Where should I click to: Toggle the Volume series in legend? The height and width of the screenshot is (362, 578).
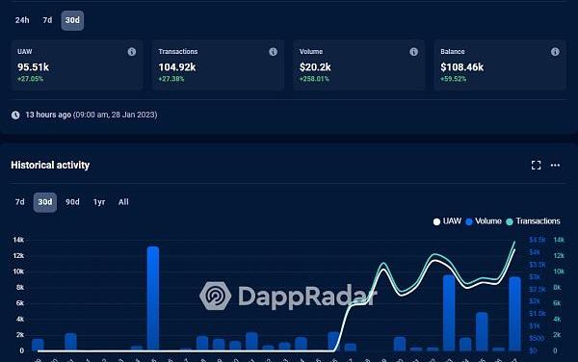[x=484, y=221]
